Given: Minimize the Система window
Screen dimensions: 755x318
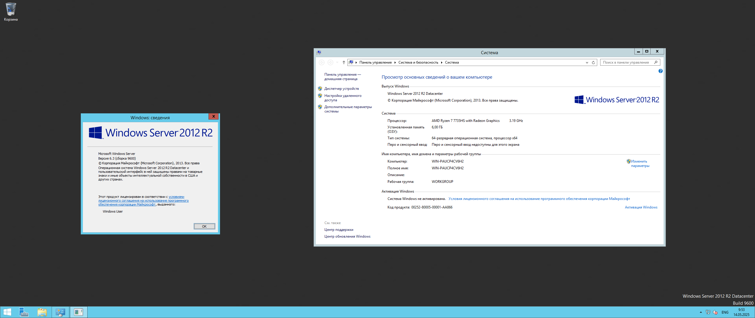Looking at the screenshot, I should (638, 51).
